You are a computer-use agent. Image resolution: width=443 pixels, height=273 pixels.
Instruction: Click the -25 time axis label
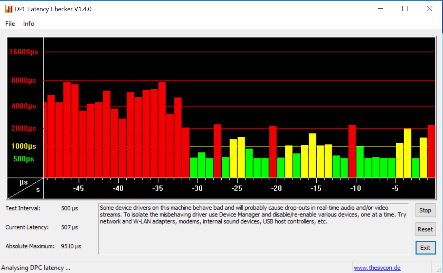click(237, 188)
